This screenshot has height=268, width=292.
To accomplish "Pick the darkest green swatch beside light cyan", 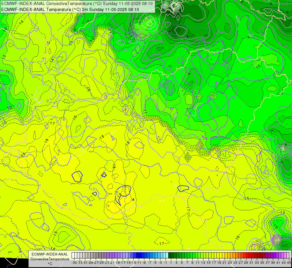I will click(x=170, y=255).
